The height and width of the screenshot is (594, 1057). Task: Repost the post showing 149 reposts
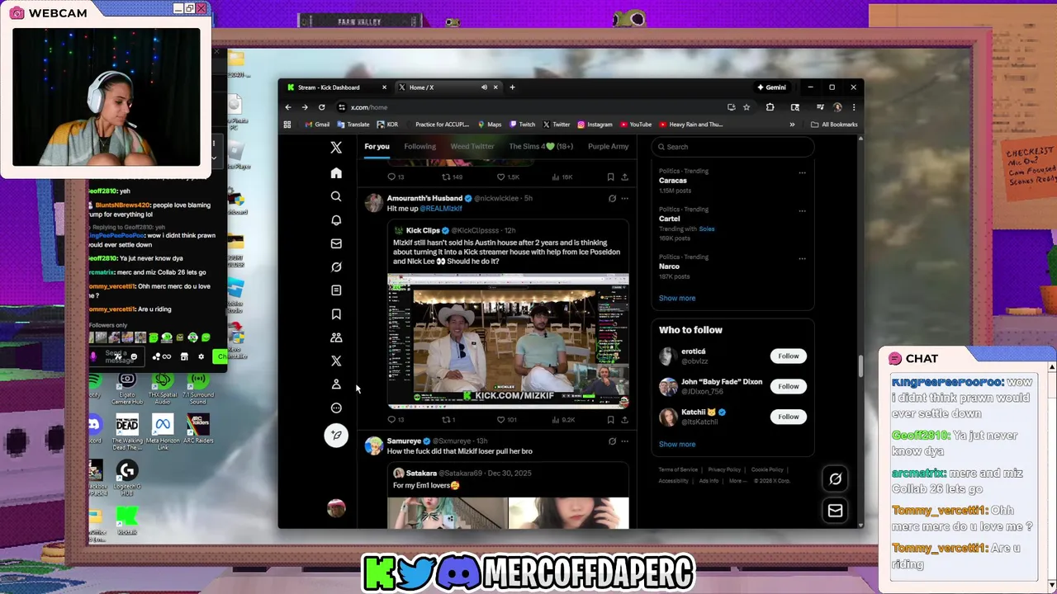pos(452,177)
